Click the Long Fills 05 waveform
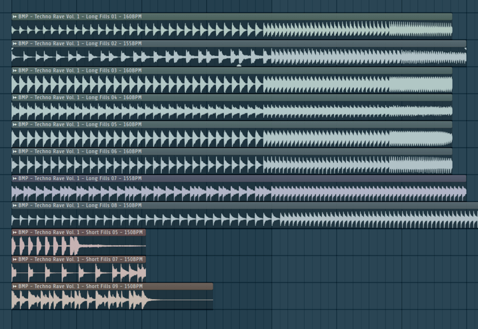 click(x=232, y=138)
